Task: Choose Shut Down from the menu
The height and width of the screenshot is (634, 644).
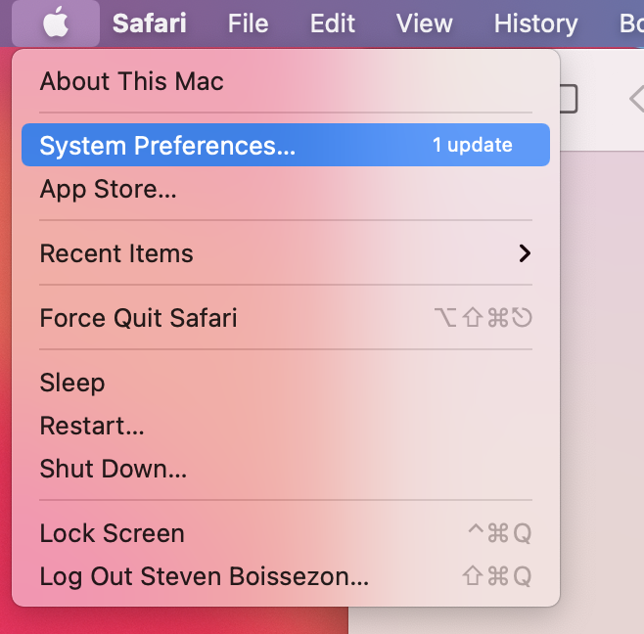Action: (x=286, y=469)
